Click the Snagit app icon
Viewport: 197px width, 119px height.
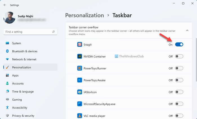[80, 44]
